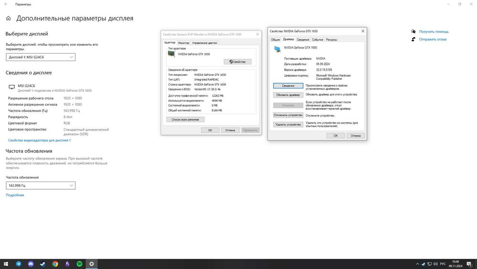
Task: Switch the РУС input language indicator
Action: [x=443, y=264]
